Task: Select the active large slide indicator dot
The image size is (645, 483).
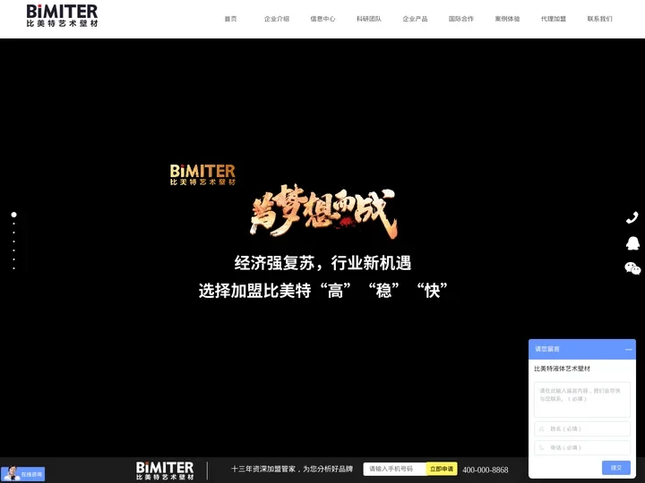Action: pos(14,215)
